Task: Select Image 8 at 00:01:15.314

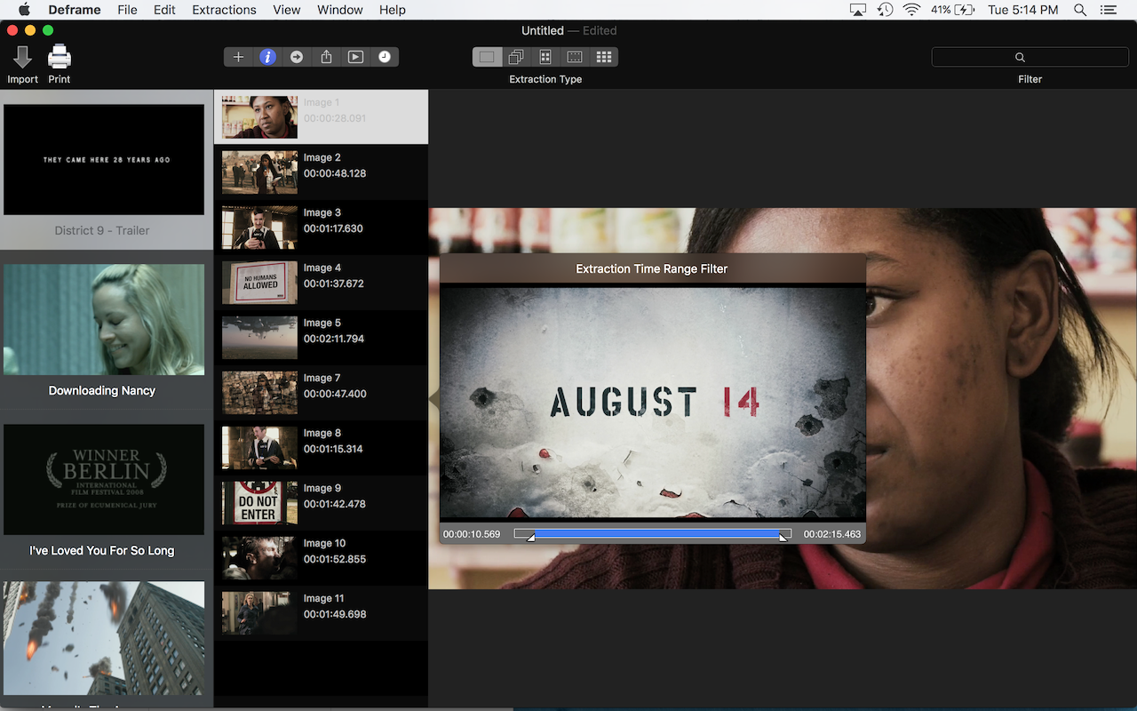Action: point(321,447)
